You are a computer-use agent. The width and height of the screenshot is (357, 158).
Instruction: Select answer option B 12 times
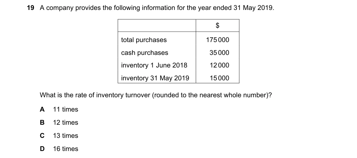coord(59,123)
